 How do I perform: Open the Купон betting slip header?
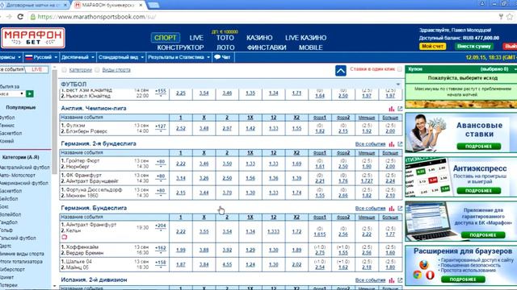[461, 69]
